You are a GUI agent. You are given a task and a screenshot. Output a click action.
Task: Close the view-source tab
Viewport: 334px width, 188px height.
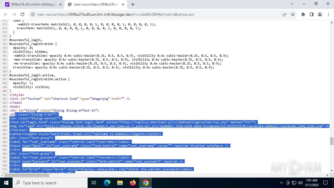pos(123,4)
